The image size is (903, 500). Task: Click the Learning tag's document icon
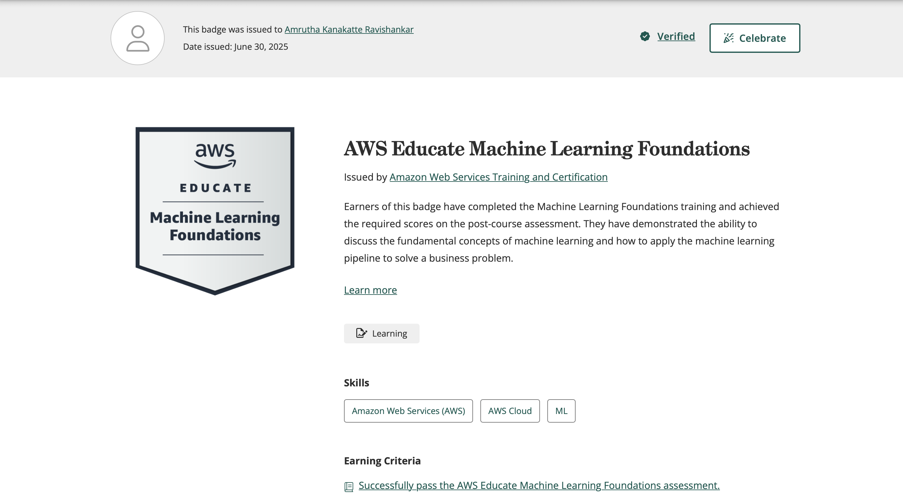pyautogui.click(x=362, y=333)
